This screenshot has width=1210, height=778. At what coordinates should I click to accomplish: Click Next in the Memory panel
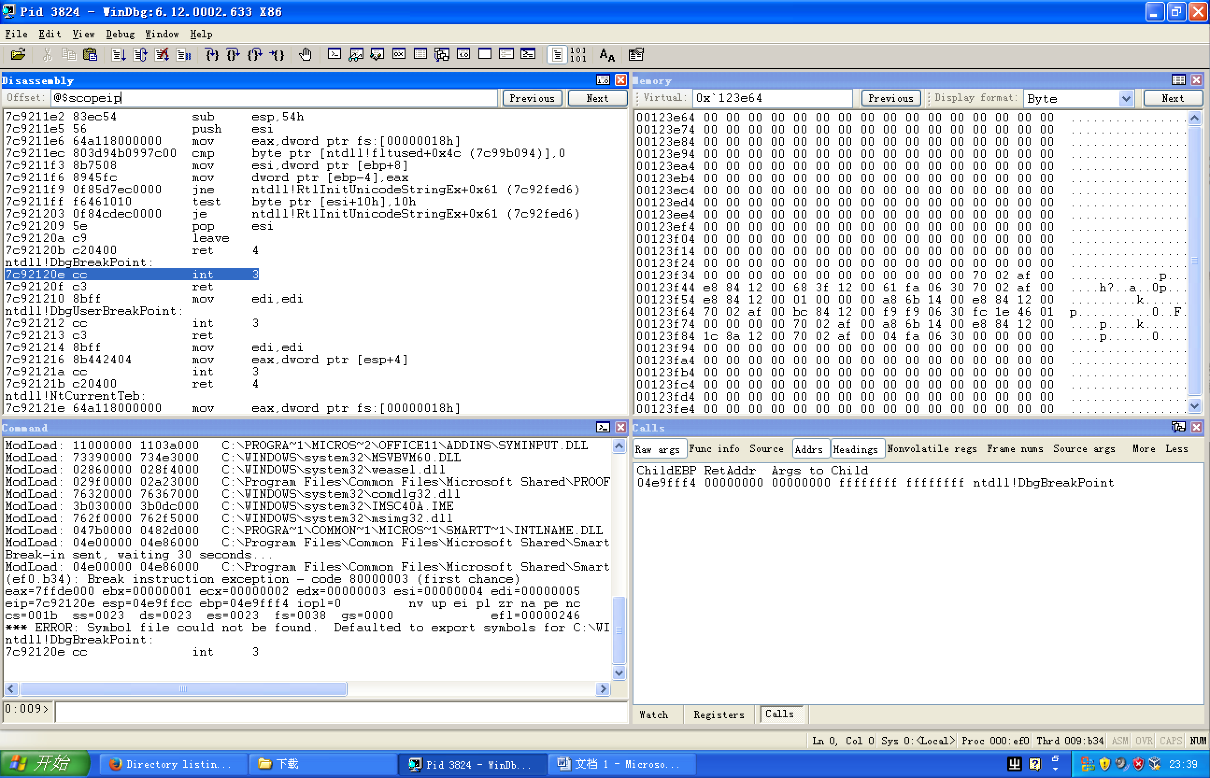tap(1173, 99)
